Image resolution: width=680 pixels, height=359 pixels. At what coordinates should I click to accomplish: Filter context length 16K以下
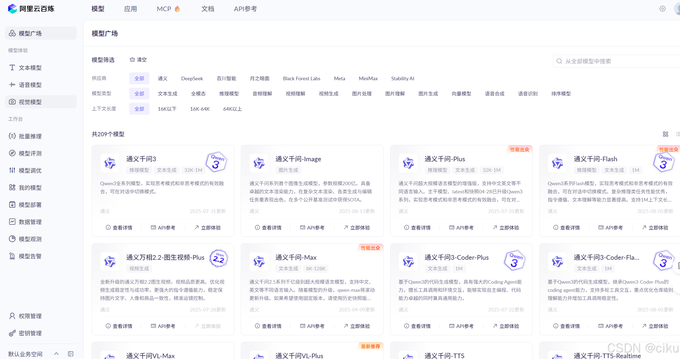[167, 109]
